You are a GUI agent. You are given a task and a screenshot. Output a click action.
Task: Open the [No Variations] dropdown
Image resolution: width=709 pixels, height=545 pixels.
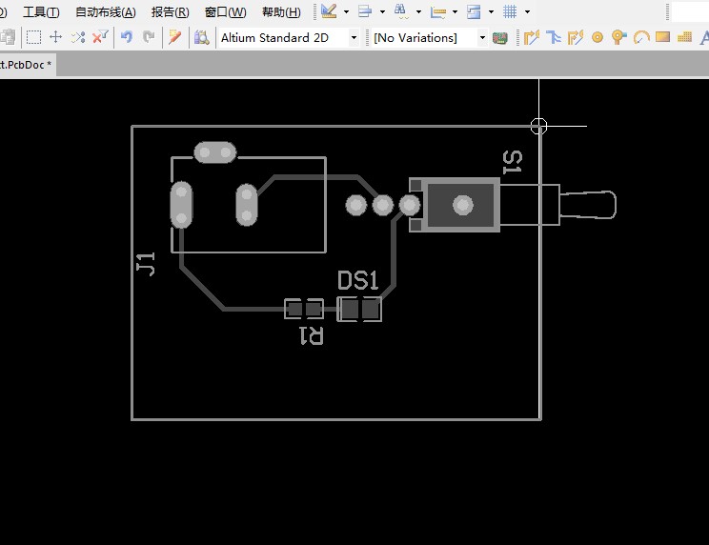429,37
